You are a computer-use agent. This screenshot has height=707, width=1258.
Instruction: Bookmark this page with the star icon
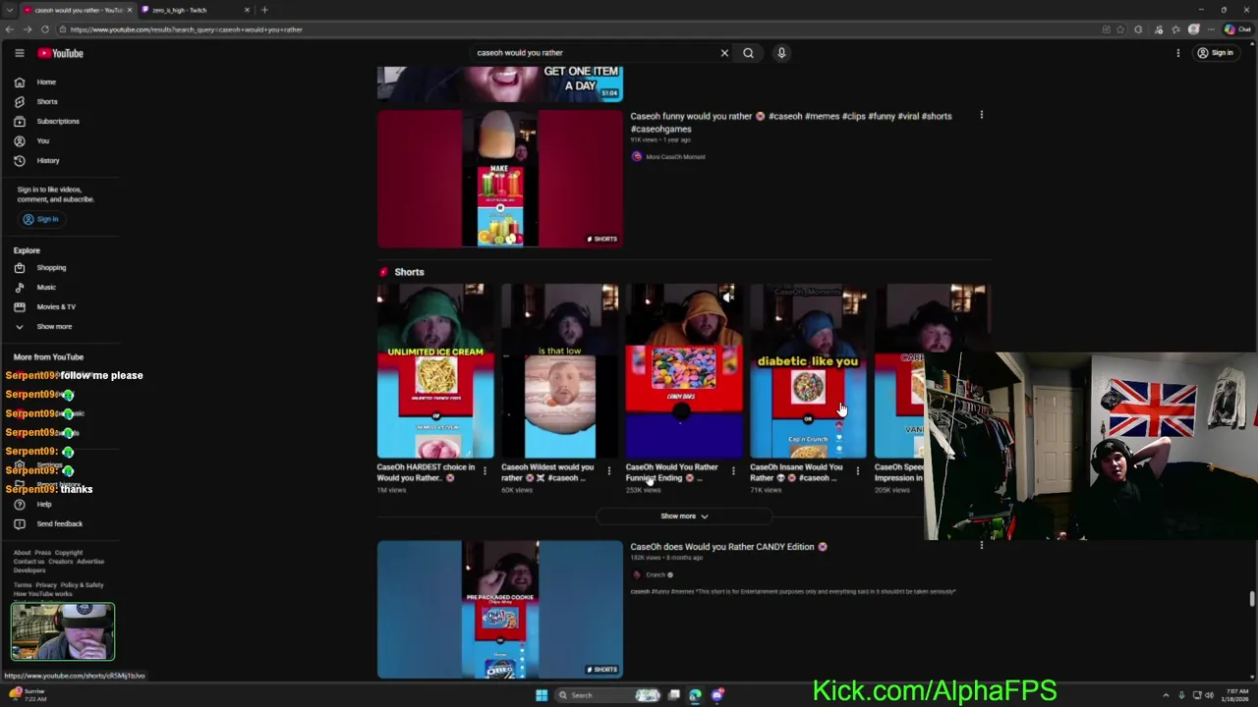point(1120,29)
